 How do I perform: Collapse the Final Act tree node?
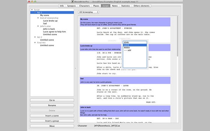coord(35,43)
